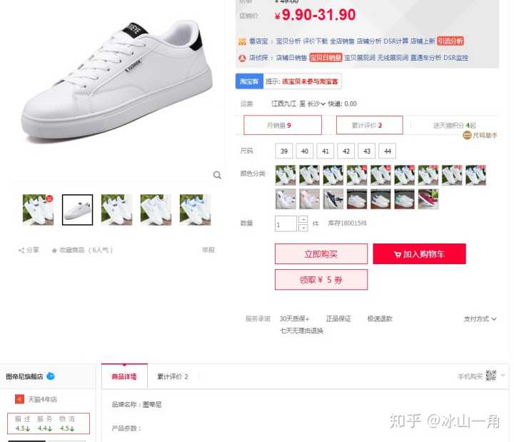This screenshot has width=514, height=442.
Task: Click the Buy Now button
Action: click(x=321, y=253)
